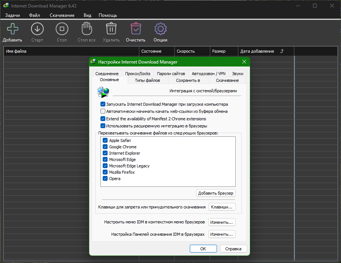Image resolution: width=341 pixels, height=263 pixels.
Task: Uncheck Opera in the browsers list
Action: [105, 179]
